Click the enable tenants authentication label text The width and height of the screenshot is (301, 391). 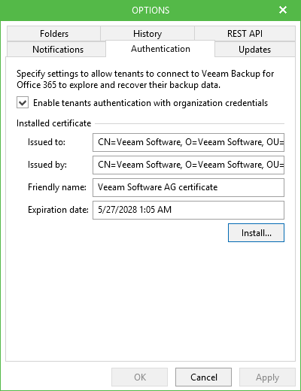tap(150, 103)
